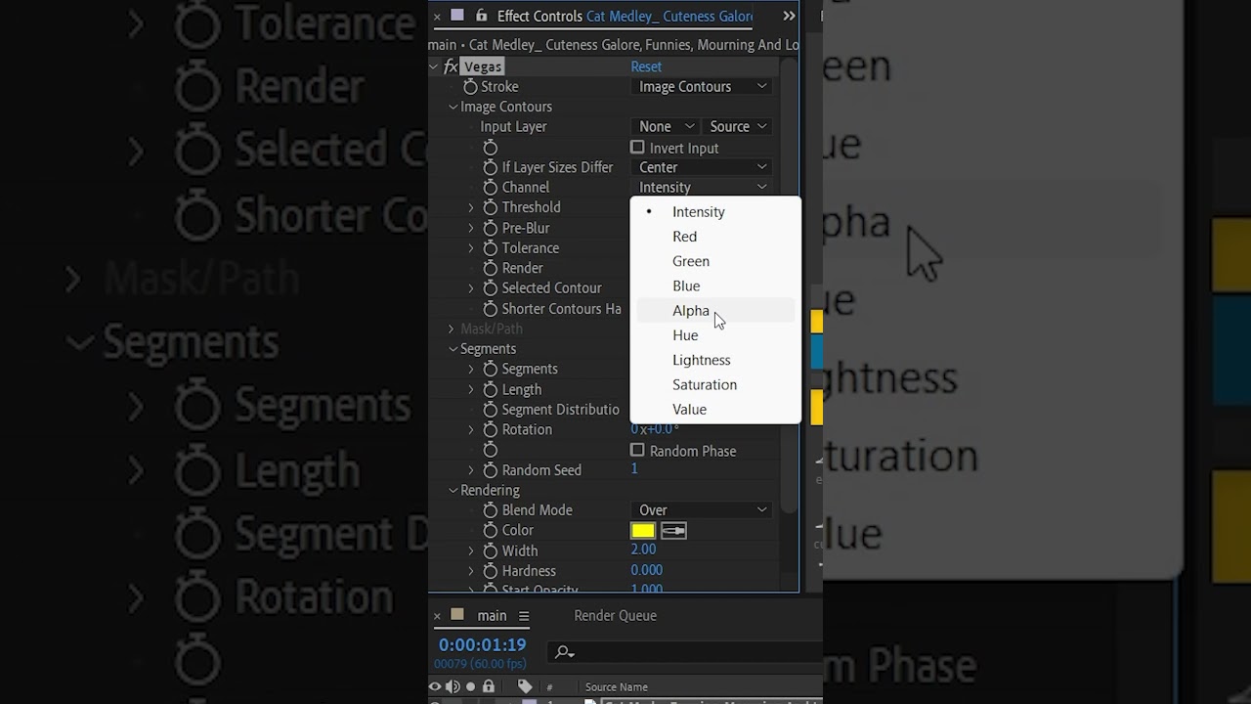Enable the Threshold stopwatch
The image size is (1251, 704).
491,207
